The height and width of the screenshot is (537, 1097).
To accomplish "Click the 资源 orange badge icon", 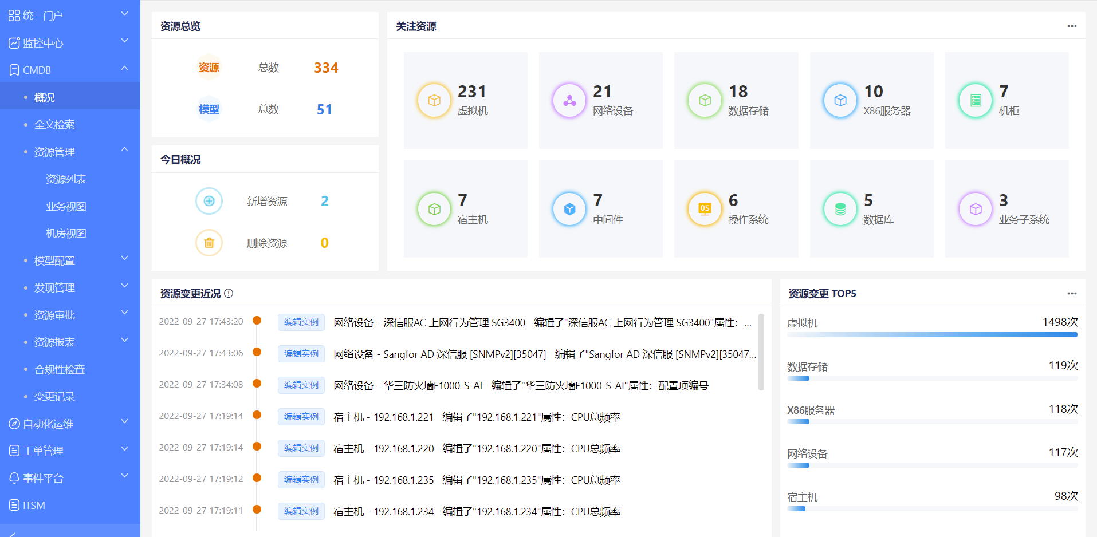I will (209, 68).
